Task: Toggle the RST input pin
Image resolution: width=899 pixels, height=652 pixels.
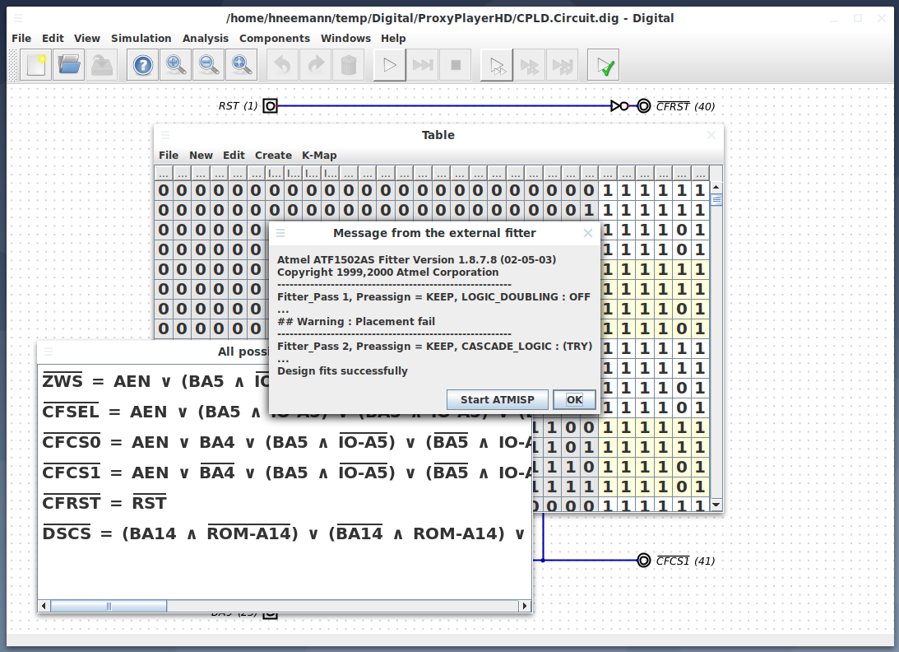Action: pyautogui.click(x=270, y=105)
